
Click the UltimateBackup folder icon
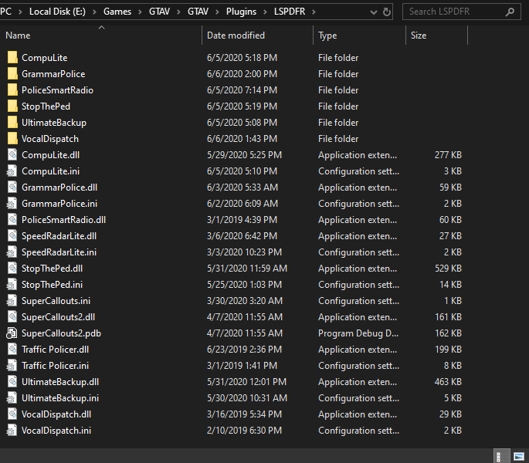(x=12, y=123)
